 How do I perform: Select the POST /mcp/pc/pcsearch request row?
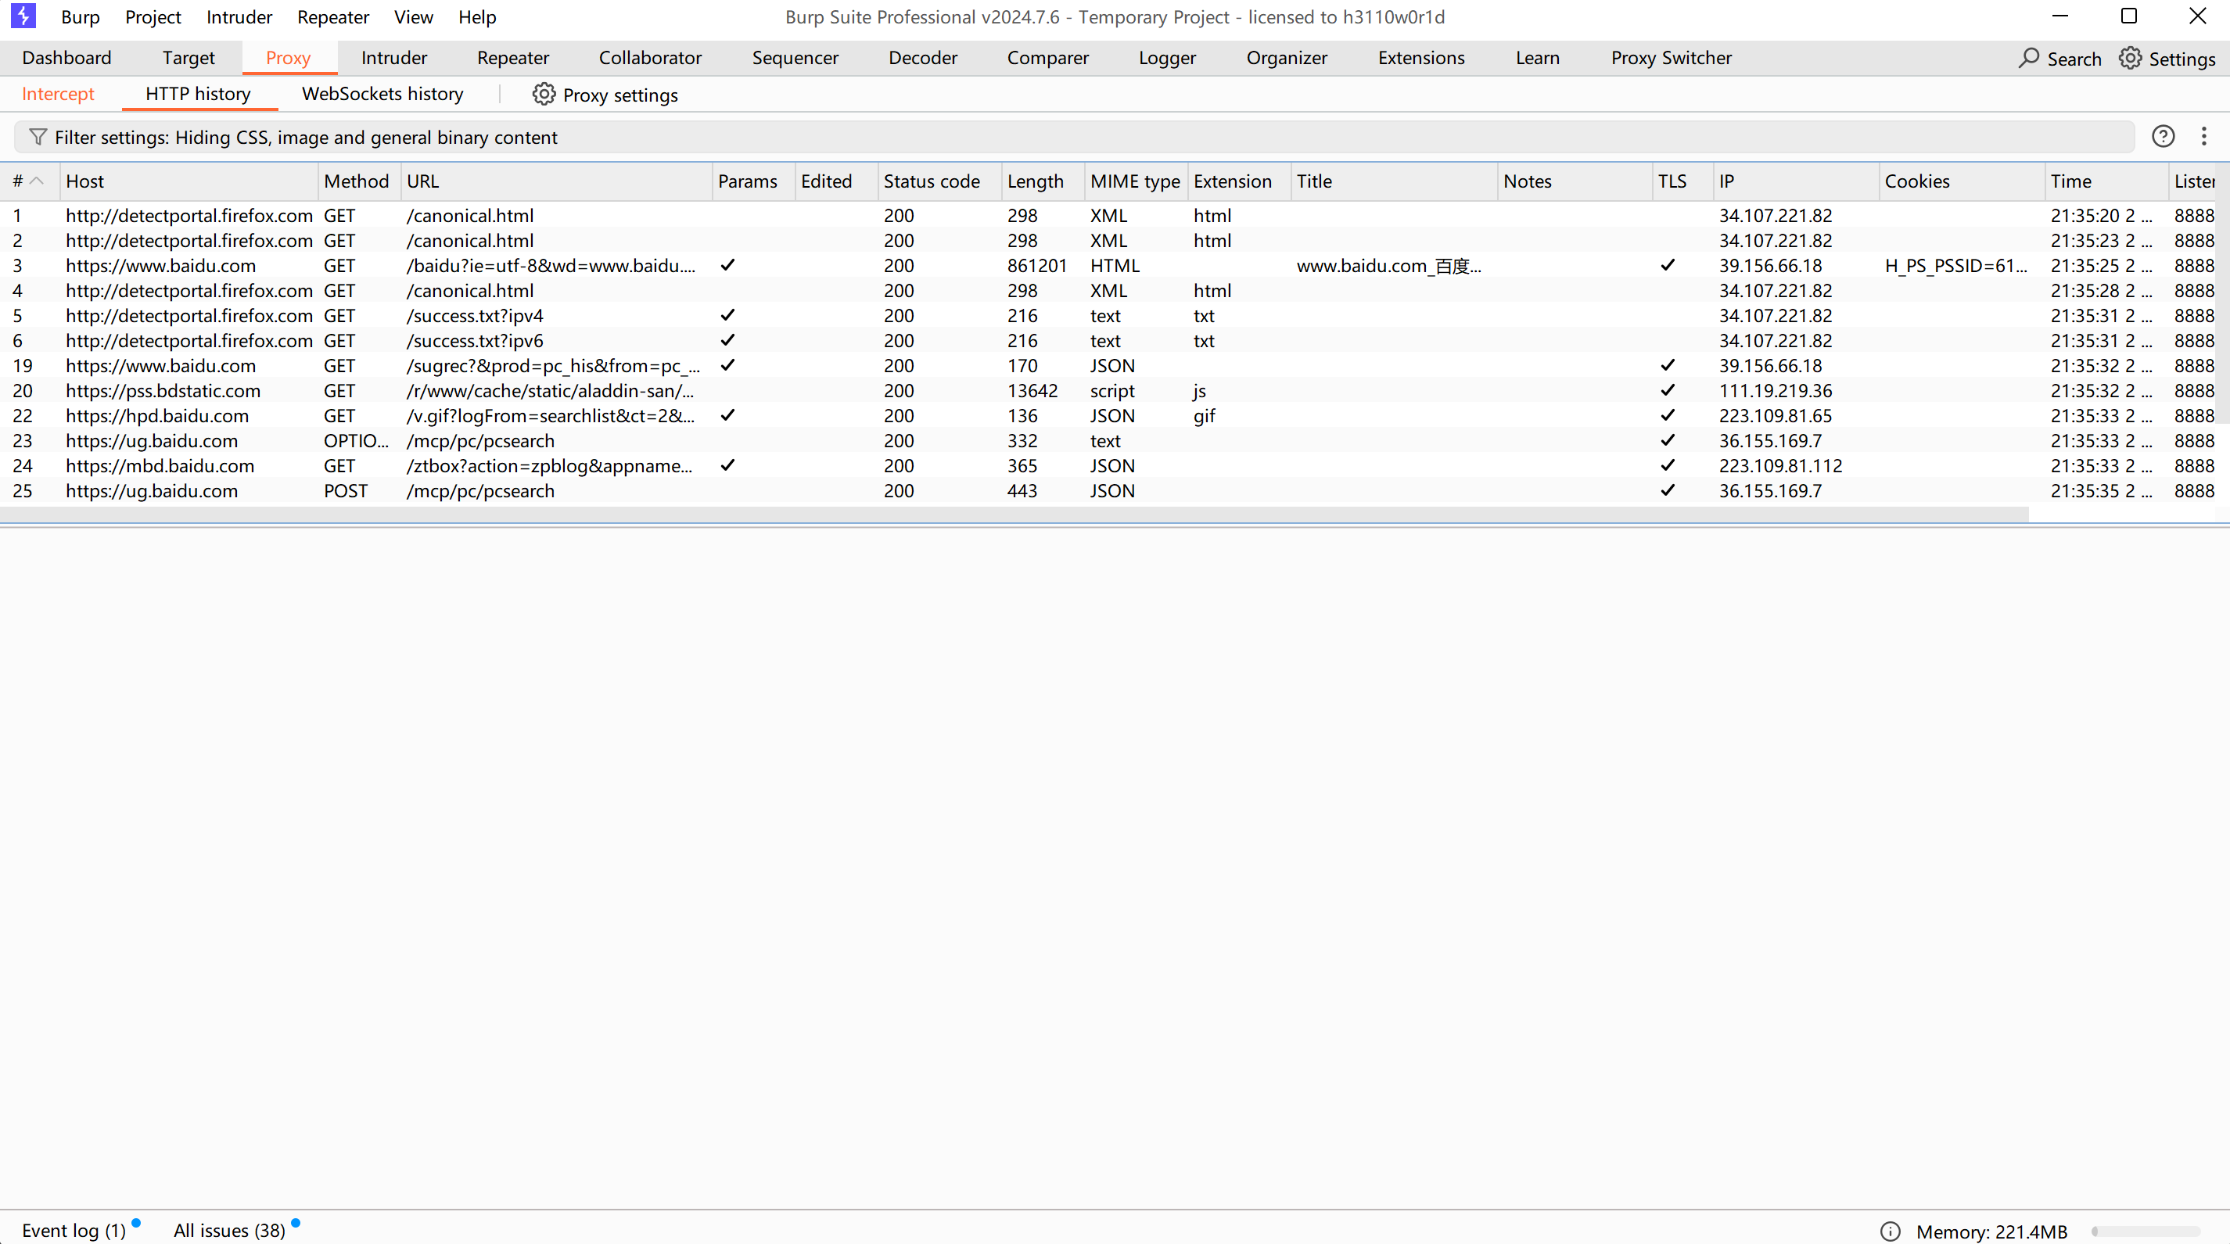(480, 490)
